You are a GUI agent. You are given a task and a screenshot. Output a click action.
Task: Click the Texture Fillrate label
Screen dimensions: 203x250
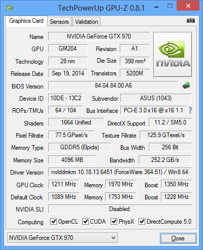pyautogui.click(x=119, y=136)
